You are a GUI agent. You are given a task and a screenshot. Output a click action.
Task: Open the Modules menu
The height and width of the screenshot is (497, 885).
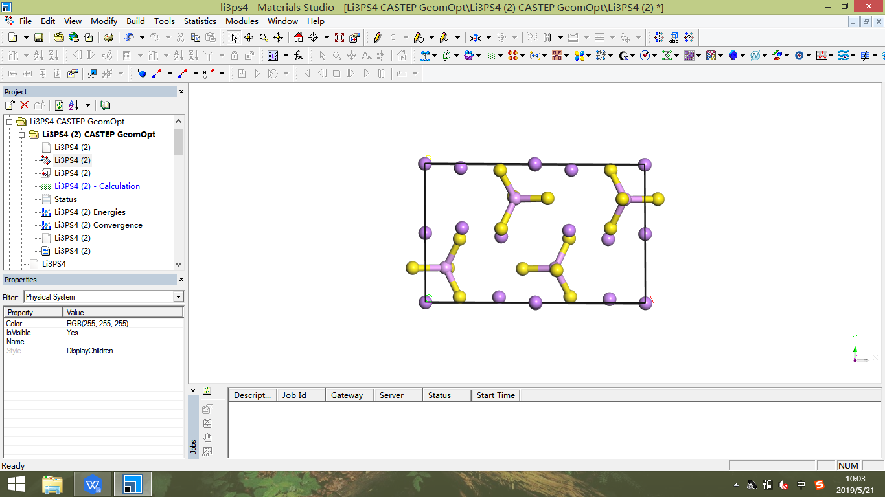(x=242, y=21)
